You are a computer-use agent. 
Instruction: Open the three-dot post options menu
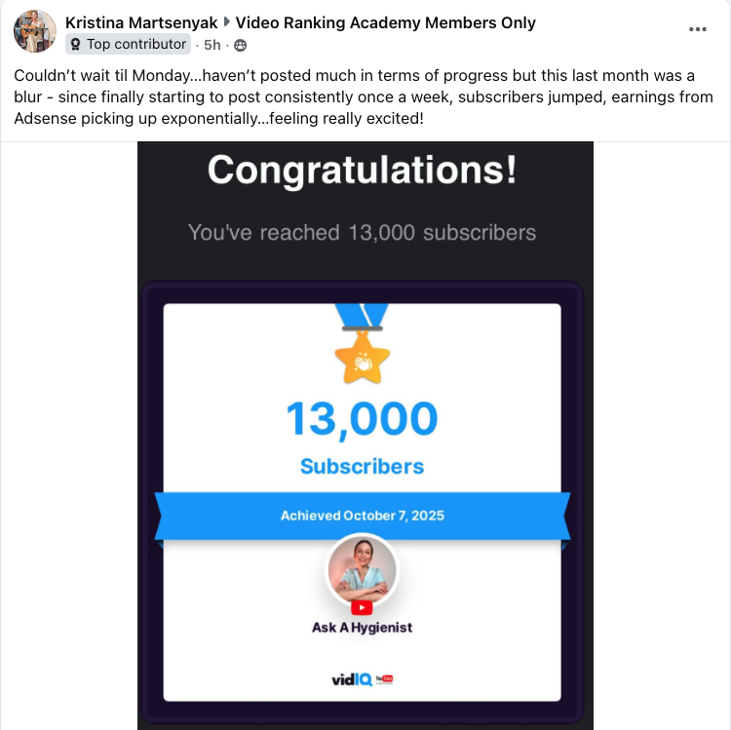pos(698,30)
